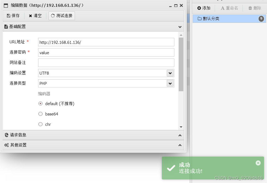Click the 编码器 label text

click(x=44, y=94)
